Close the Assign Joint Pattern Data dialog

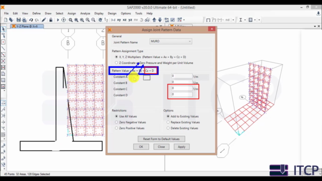[x=212, y=29]
